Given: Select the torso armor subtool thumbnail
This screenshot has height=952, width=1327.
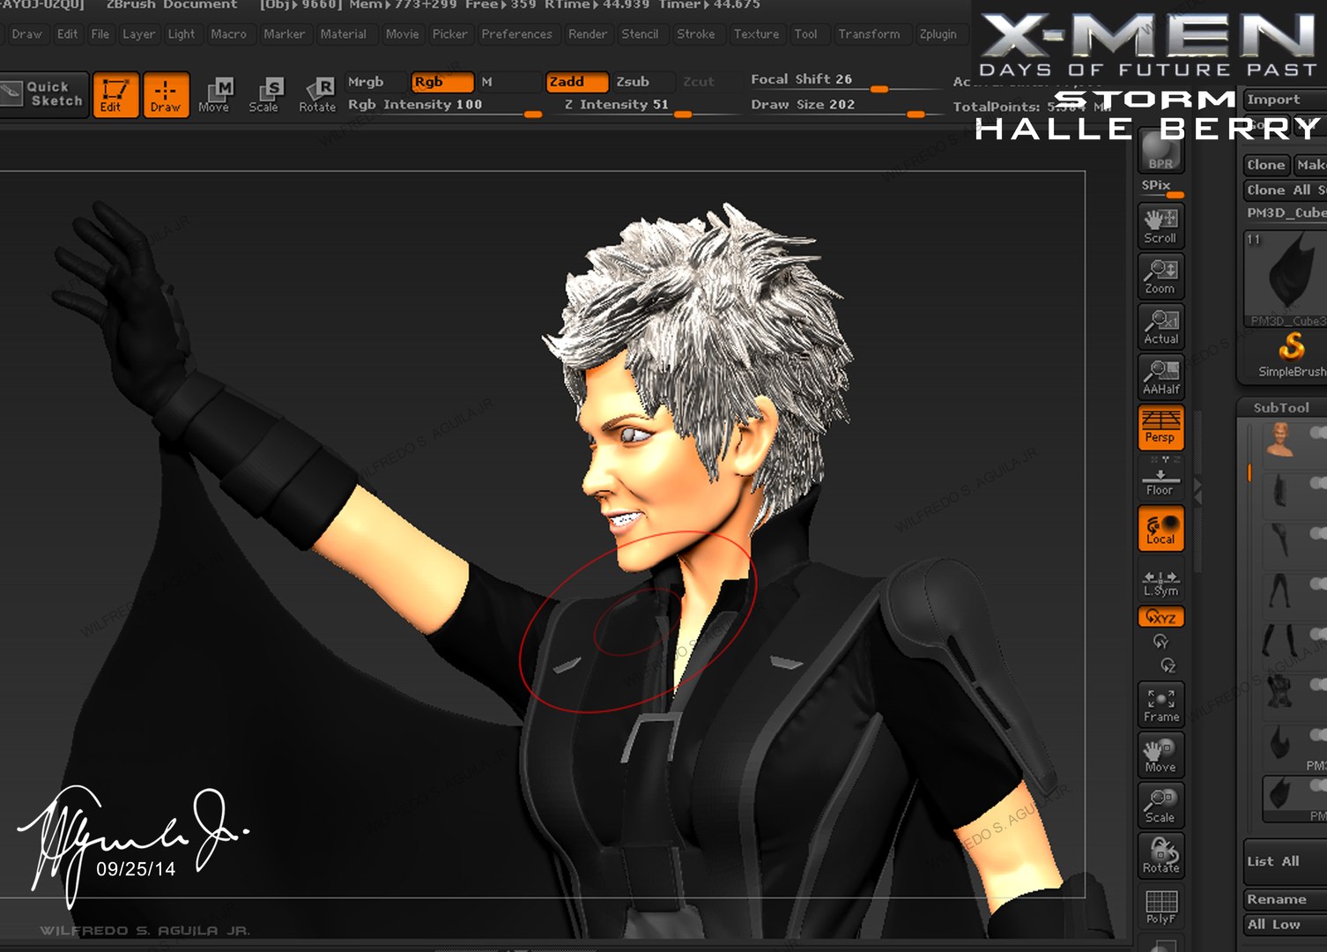Looking at the screenshot, I should (x=1279, y=690).
